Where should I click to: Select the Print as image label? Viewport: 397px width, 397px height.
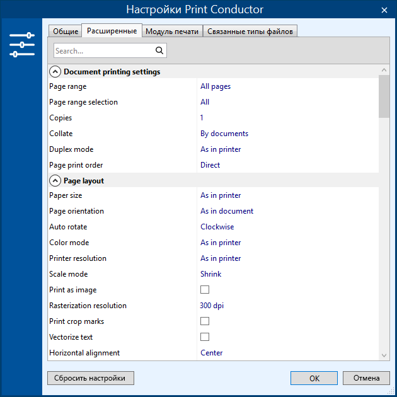point(73,290)
